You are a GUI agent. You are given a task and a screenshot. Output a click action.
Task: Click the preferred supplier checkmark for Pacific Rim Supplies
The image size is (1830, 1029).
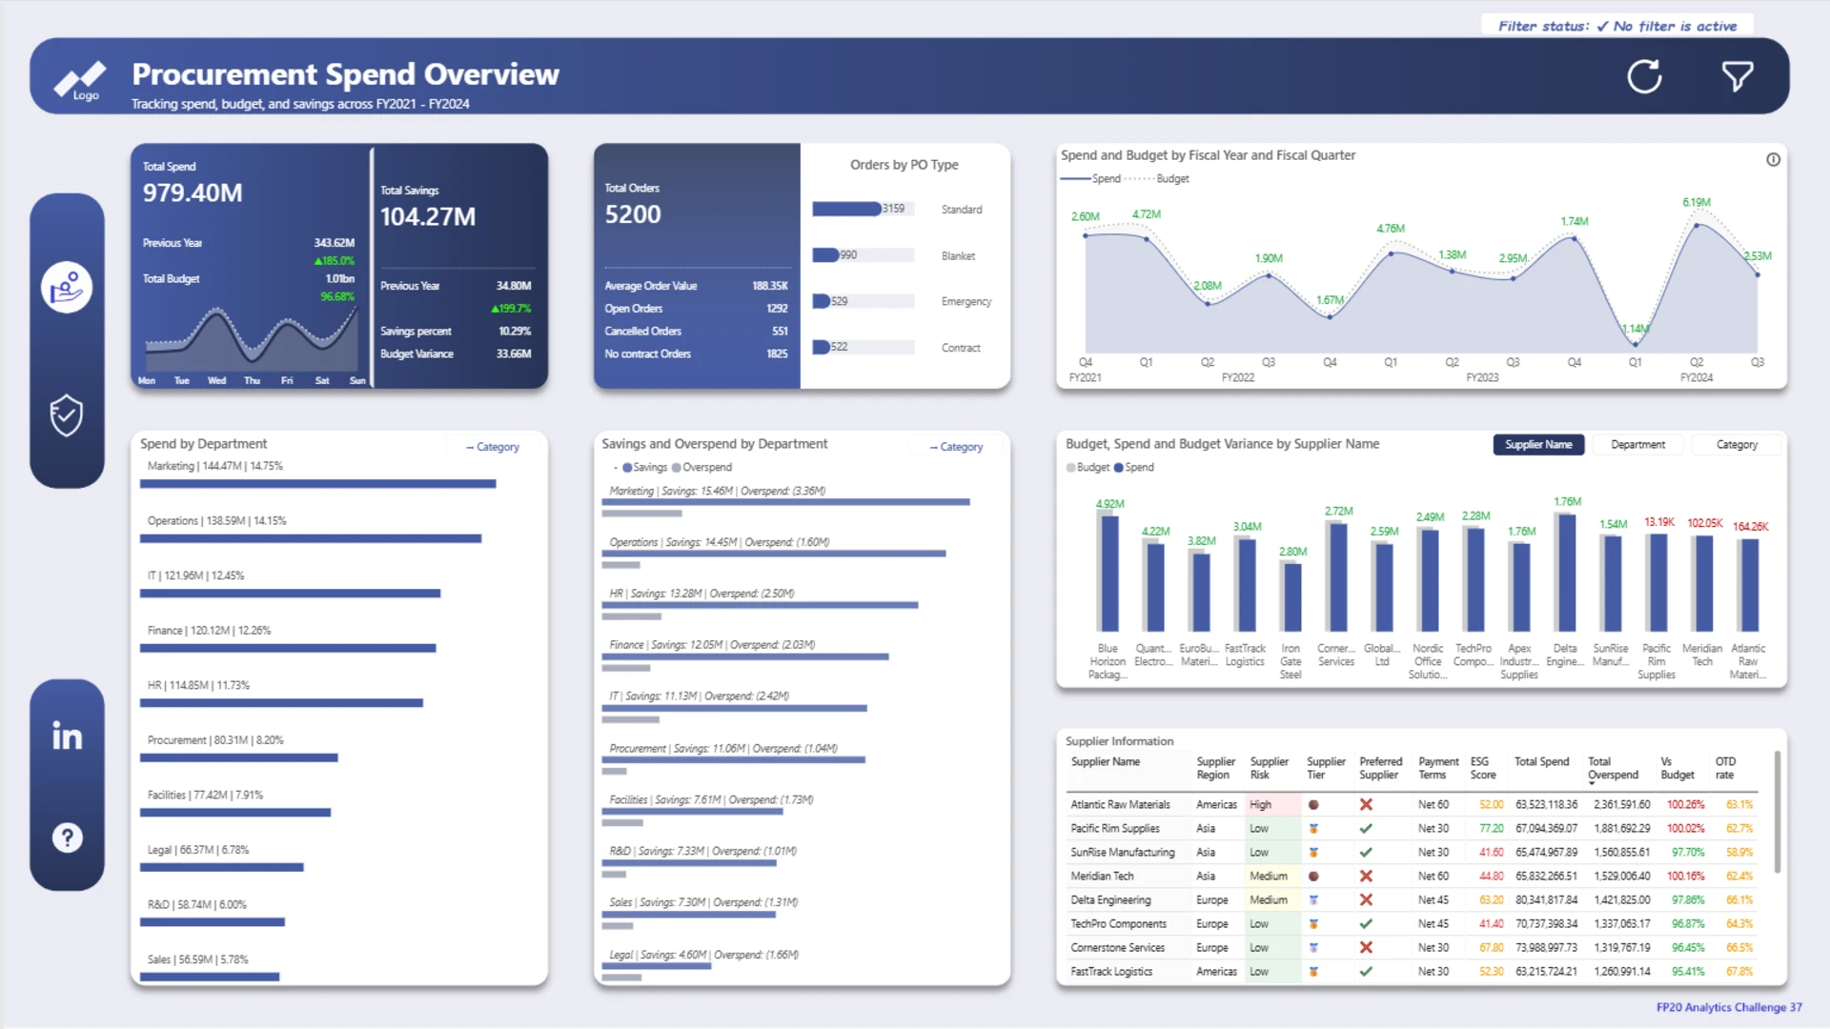point(1366,828)
